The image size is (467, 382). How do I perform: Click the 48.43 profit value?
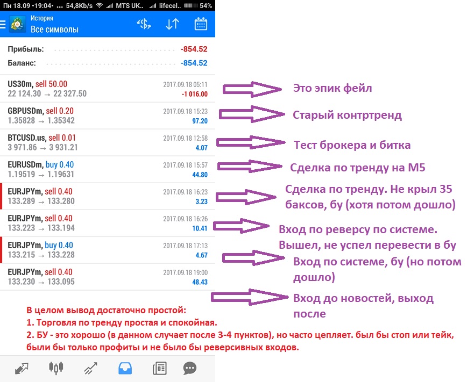[x=200, y=282]
